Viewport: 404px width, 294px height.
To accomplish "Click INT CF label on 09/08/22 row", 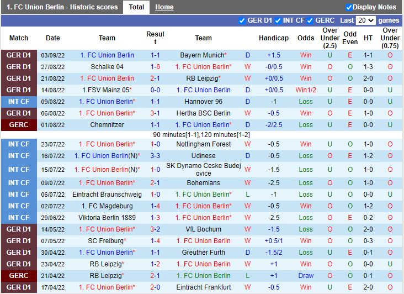I will 19,102.
